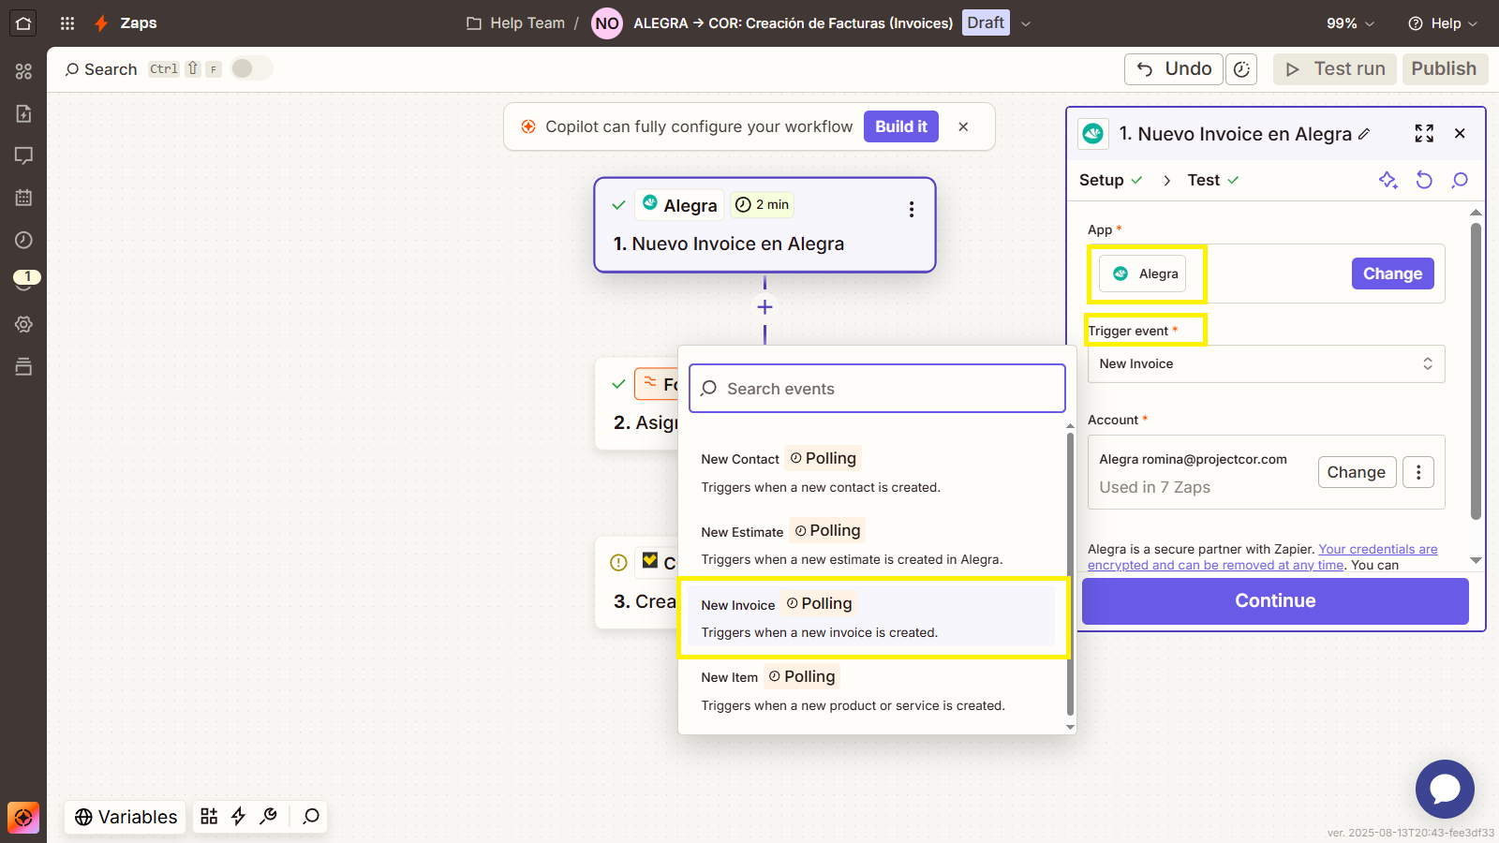The width and height of the screenshot is (1499, 843).
Task: Open the sidebar calendar schedule icon
Action: click(x=23, y=198)
